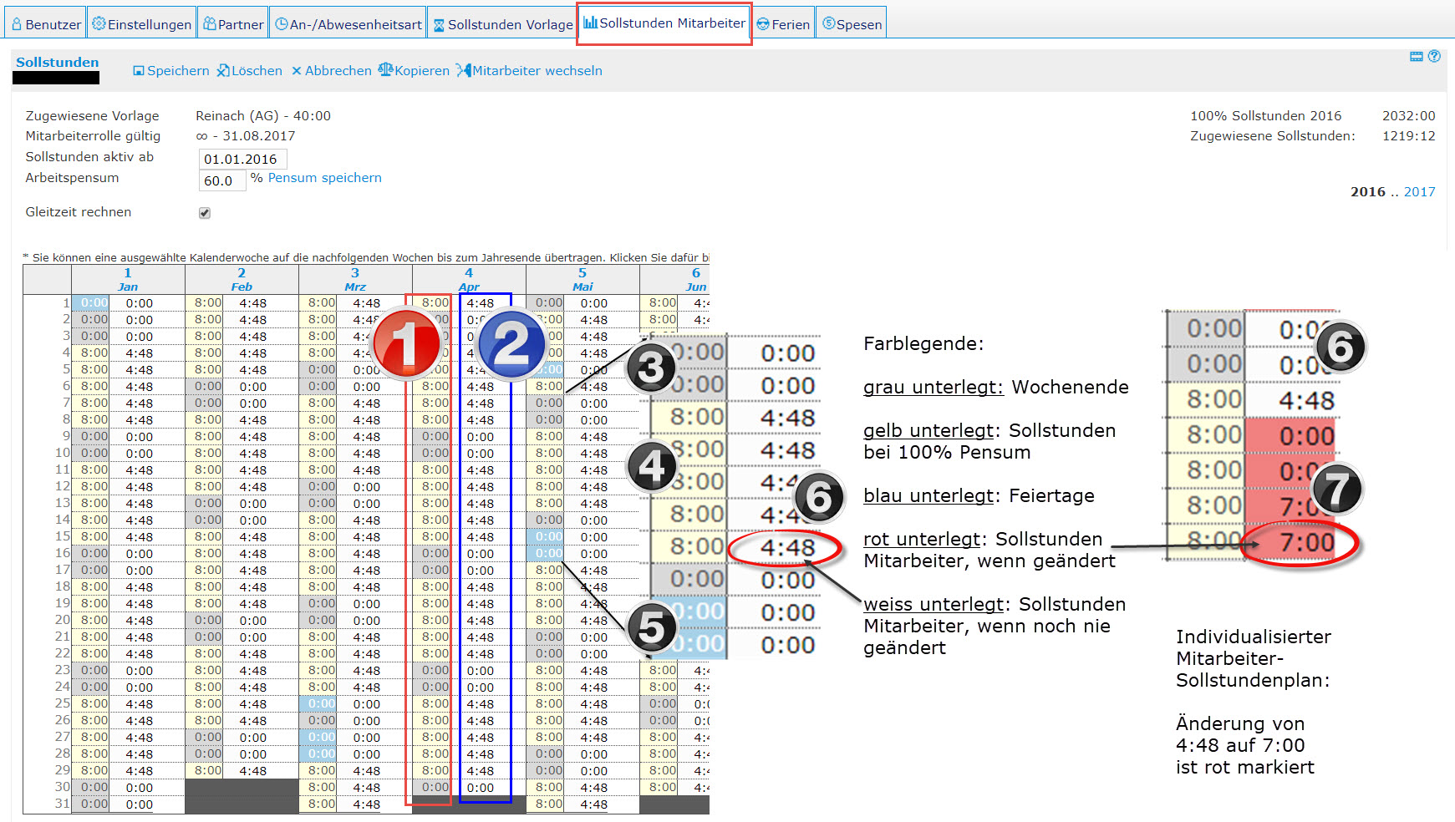Open the Ferien tab
The image size is (1455, 822).
point(783,24)
